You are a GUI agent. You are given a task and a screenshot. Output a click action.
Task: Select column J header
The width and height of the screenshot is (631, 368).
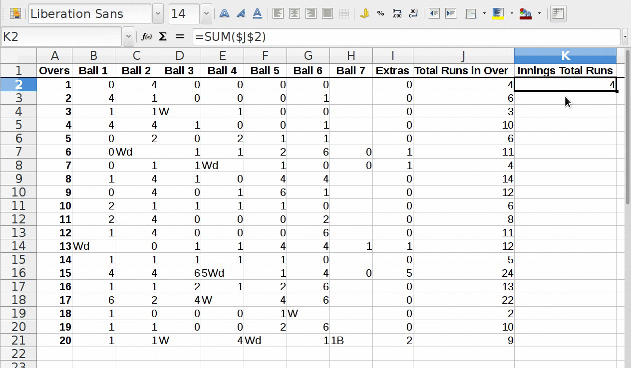[463, 55]
